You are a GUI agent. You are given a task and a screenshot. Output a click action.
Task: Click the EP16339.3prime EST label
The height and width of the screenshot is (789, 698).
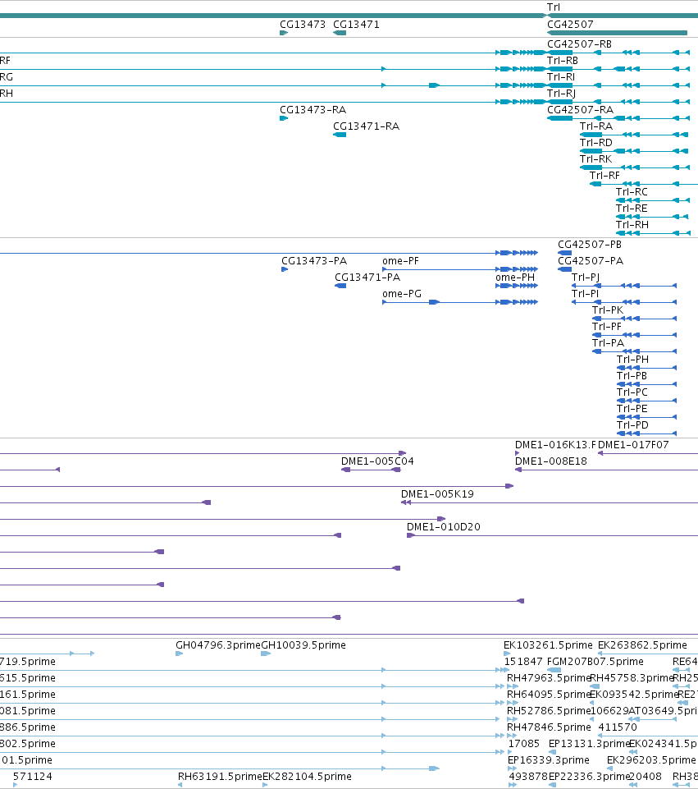coord(548,759)
